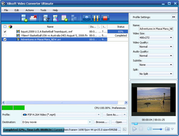Viewport: 179px width, 136px height.
Task: Click the Remove File icon with red X
Action: (33, 18)
